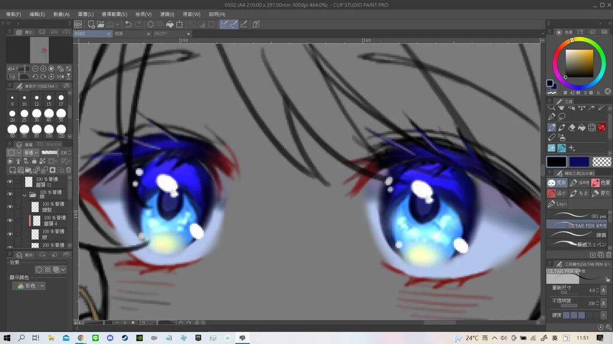Adjust the layer opacity slider

point(50,152)
